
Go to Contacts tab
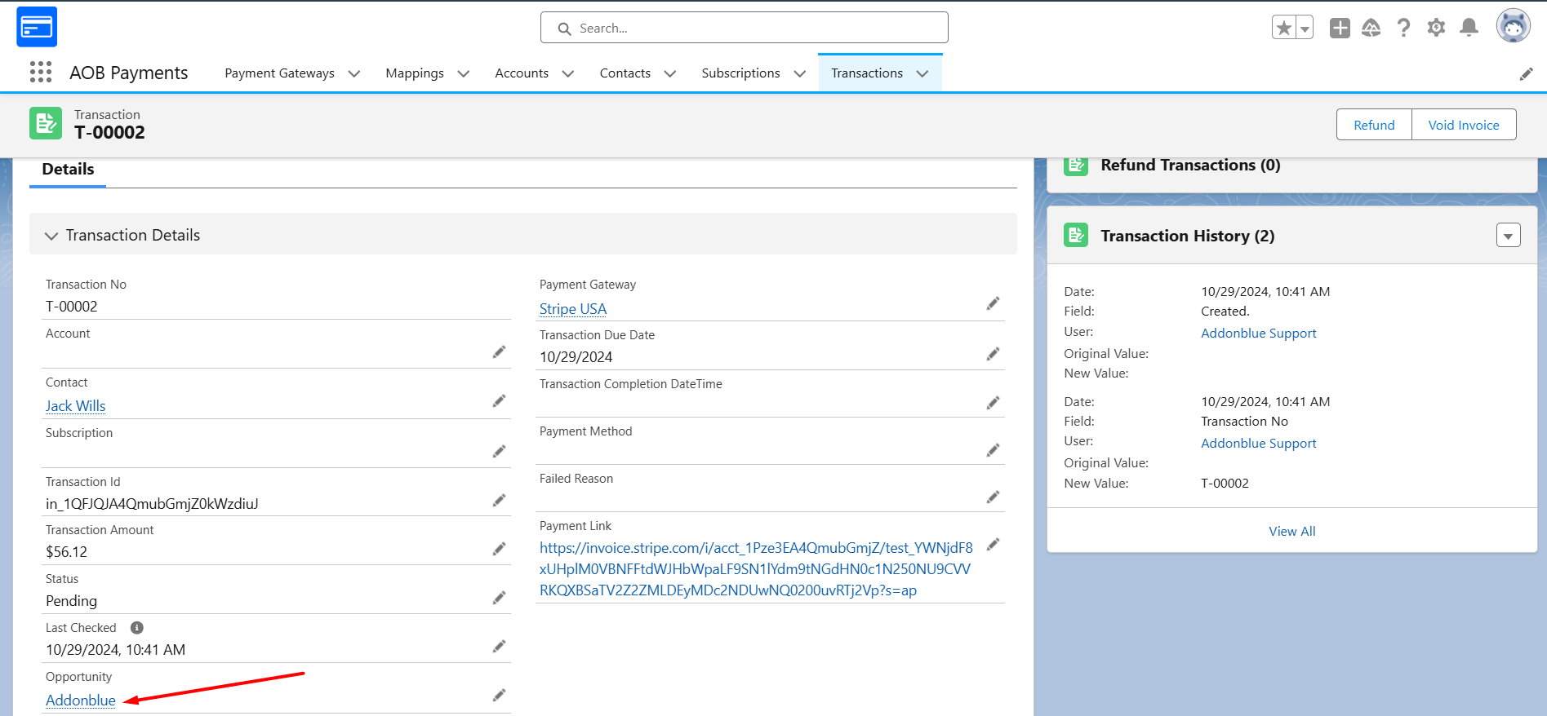(x=625, y=73)
